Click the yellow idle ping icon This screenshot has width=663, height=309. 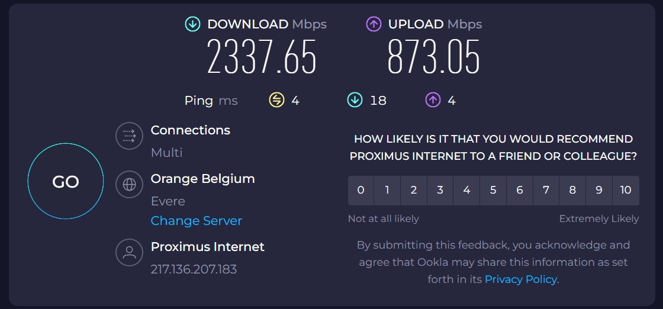pos(276,100)
